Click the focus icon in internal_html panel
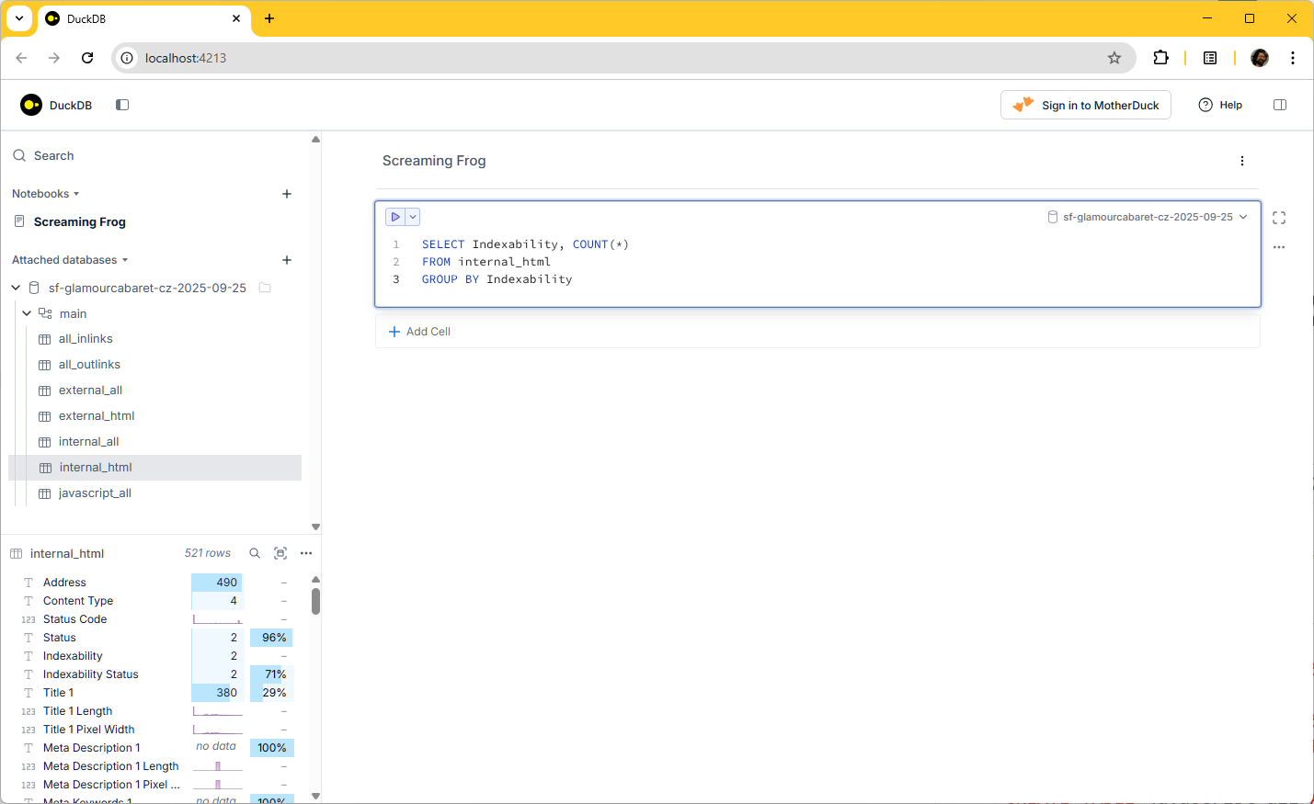1314x804 pixels. (280, 553)
